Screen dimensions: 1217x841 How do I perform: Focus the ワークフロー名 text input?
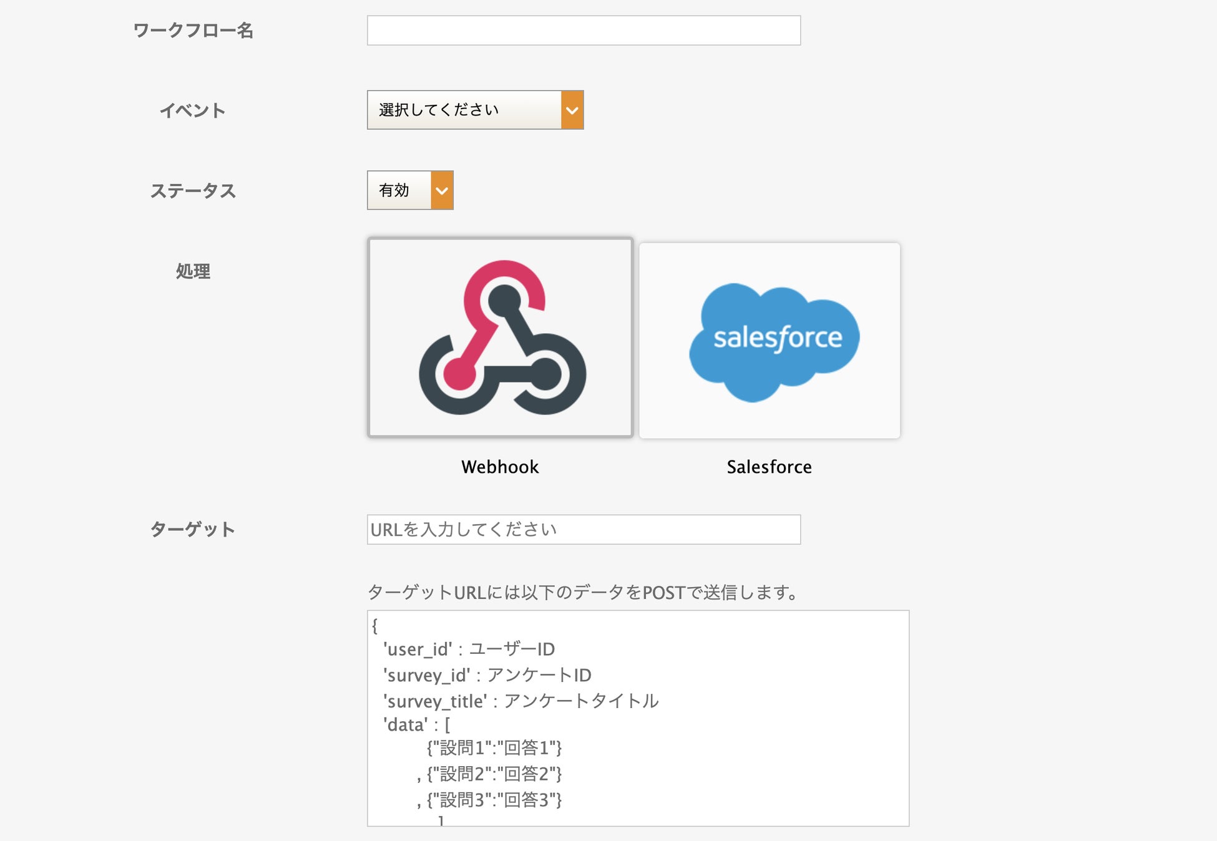click(584, 31)
